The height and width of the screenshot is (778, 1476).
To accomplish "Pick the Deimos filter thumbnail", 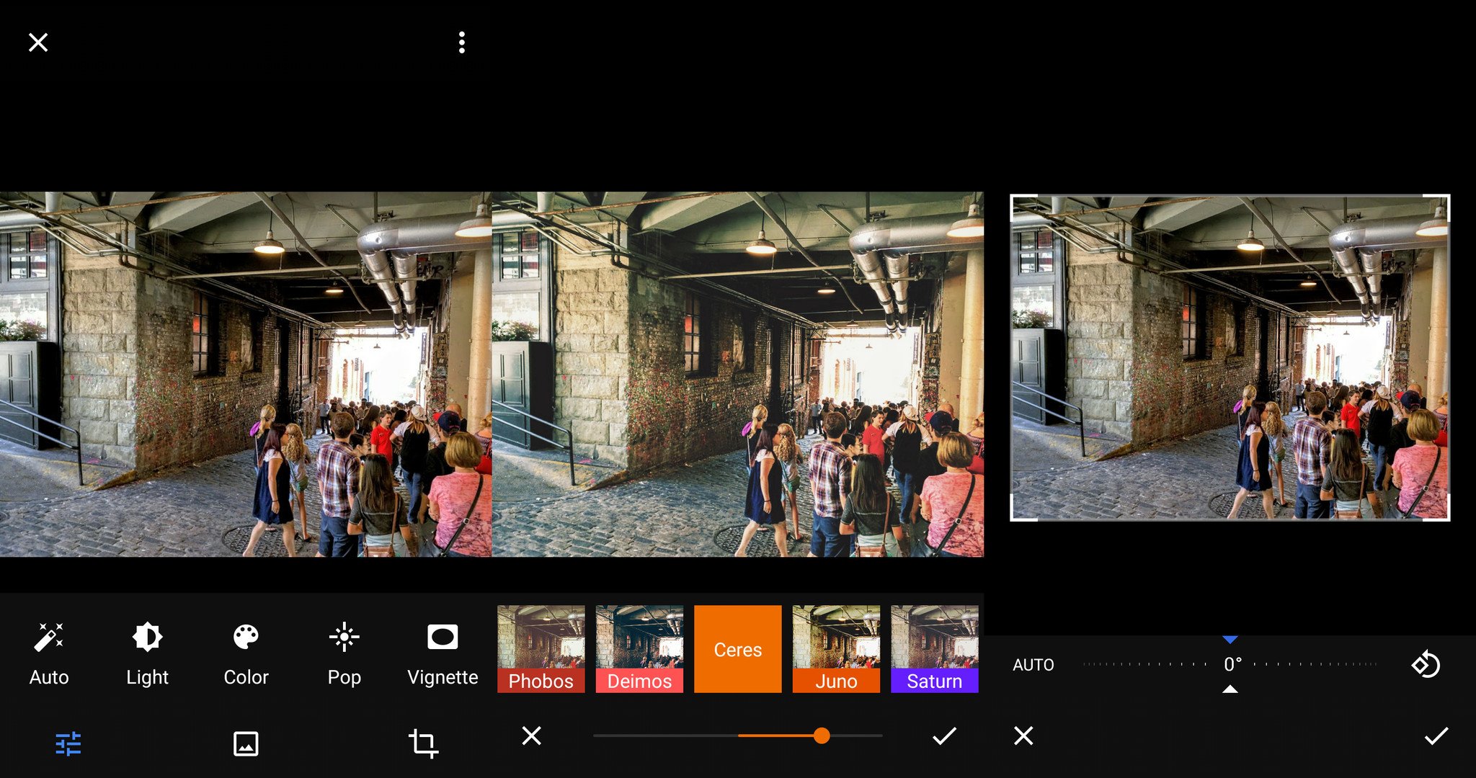I will pyautogui.click(x=639, y=648).
